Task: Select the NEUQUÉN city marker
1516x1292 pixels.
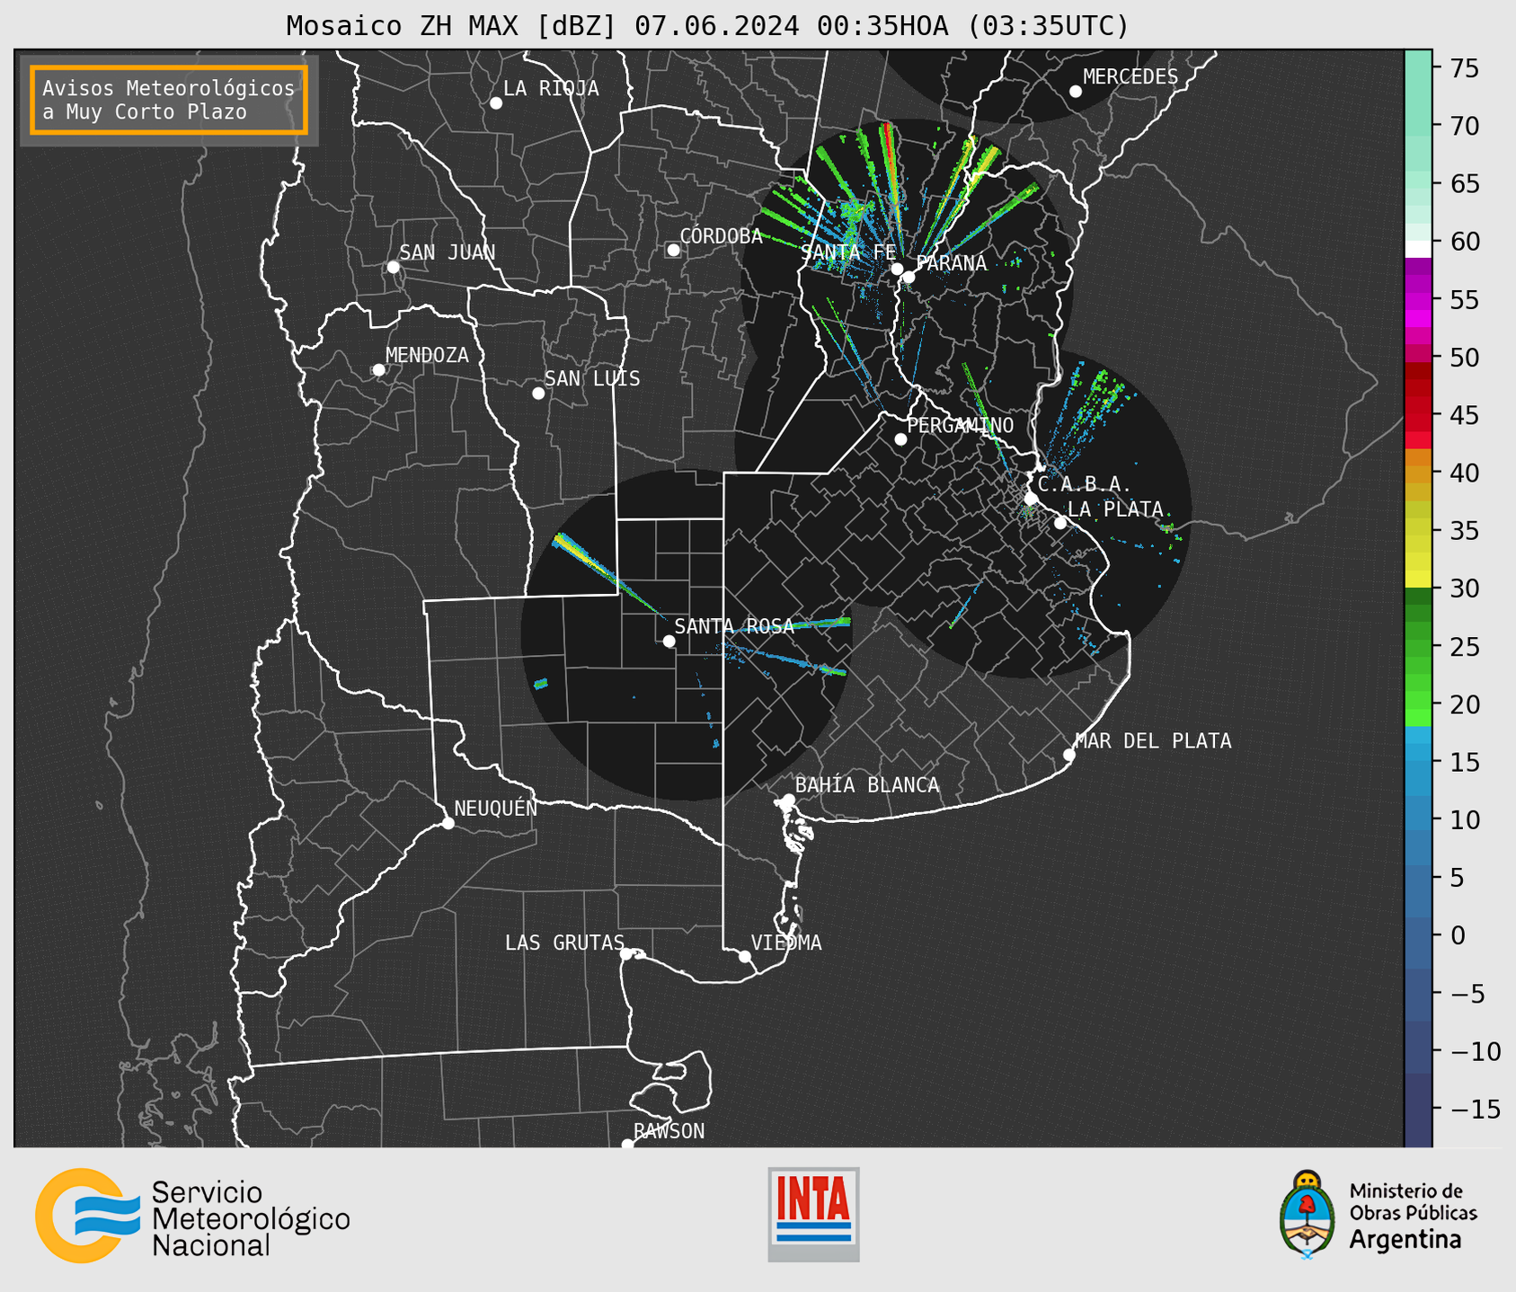Action: pyautogui.click(x=448, y=823)
